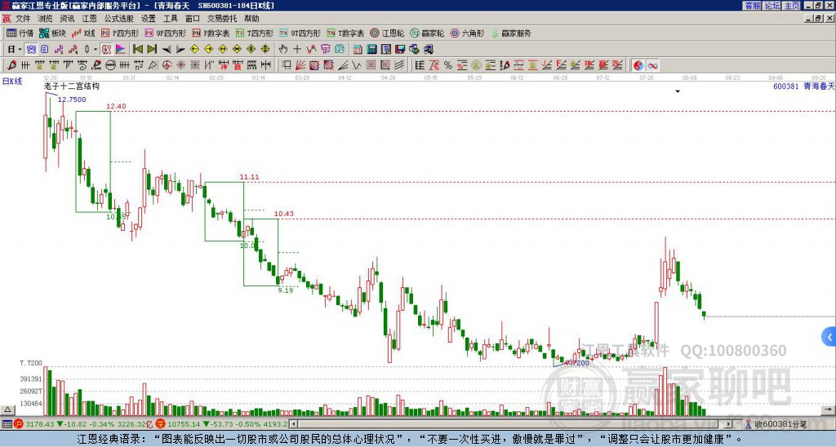Image resolution: width=836 pixels, height=447 pixels.
Task: Open the P数字表 tool
Action: (x=211, y=33)
